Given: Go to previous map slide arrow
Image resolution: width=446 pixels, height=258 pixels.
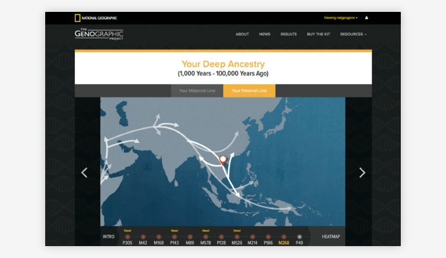Looking at the screenshot, I should click(84, 172).
